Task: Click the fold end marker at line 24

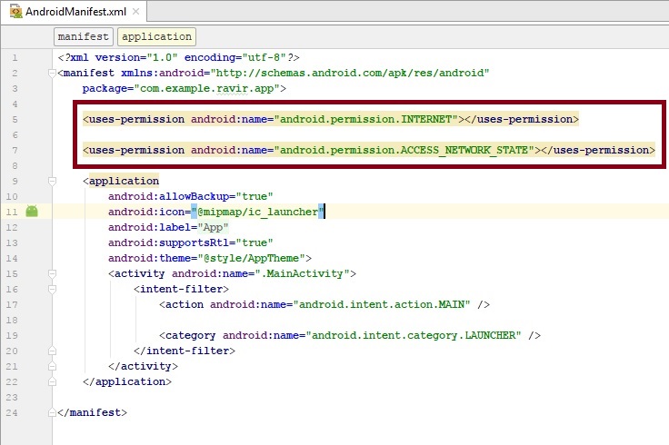Action: pyautogui.click(x=52, y=412)
